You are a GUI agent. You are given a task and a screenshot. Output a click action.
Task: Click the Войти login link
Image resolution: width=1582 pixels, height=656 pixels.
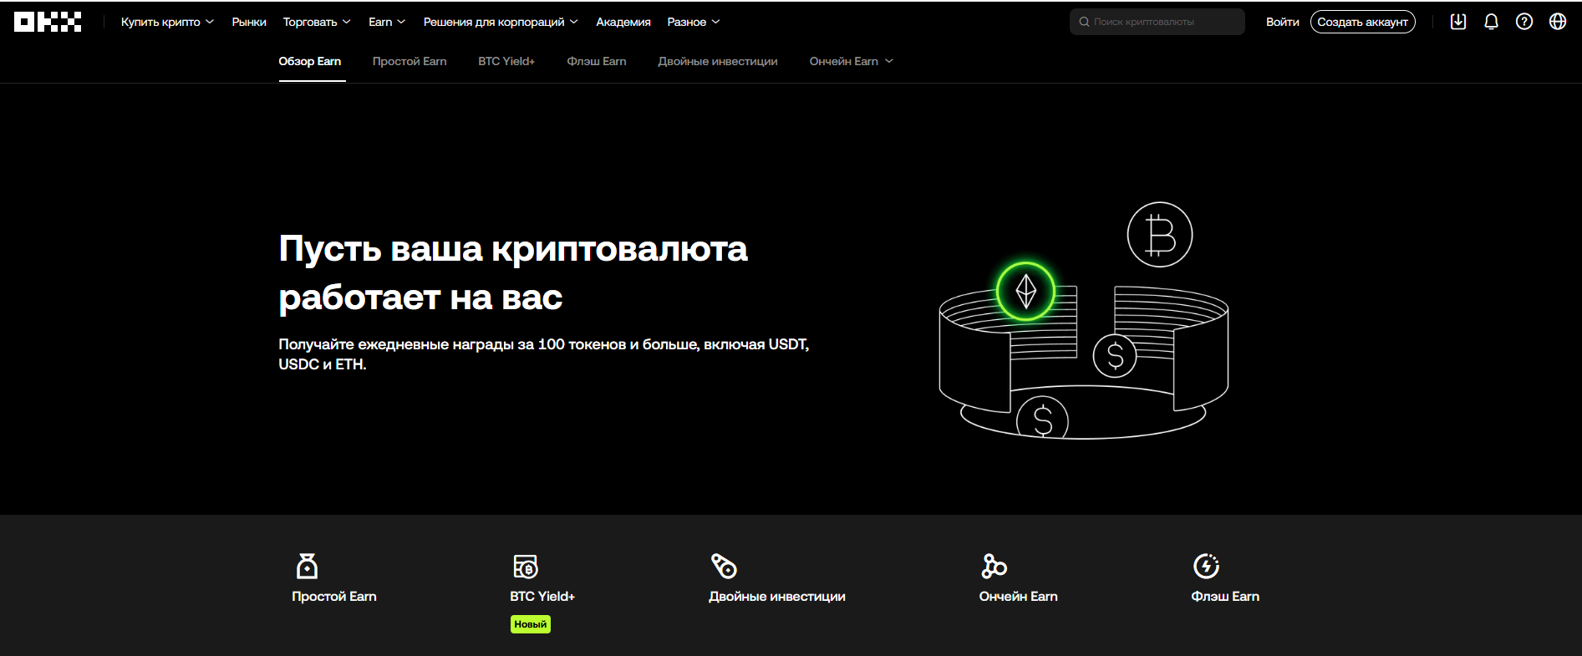[x=1283, y=22]
